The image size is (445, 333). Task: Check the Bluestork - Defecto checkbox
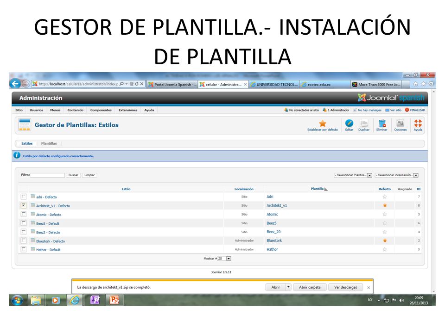tap(24, 240)
